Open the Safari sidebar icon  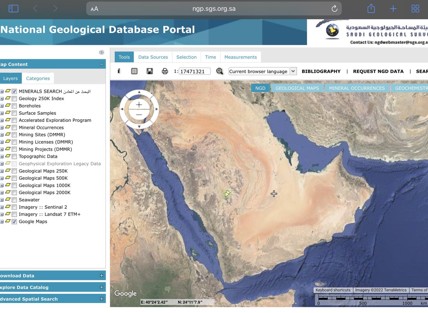pyautogui.click(x=14, y=9)
